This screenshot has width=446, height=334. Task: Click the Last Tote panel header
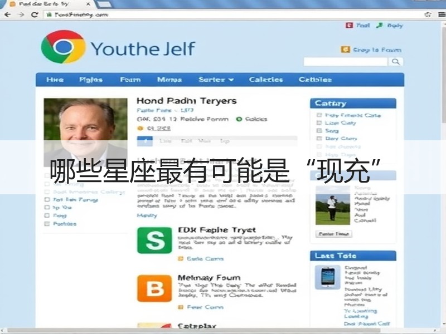pyautogui.click(x=353, y=256)
